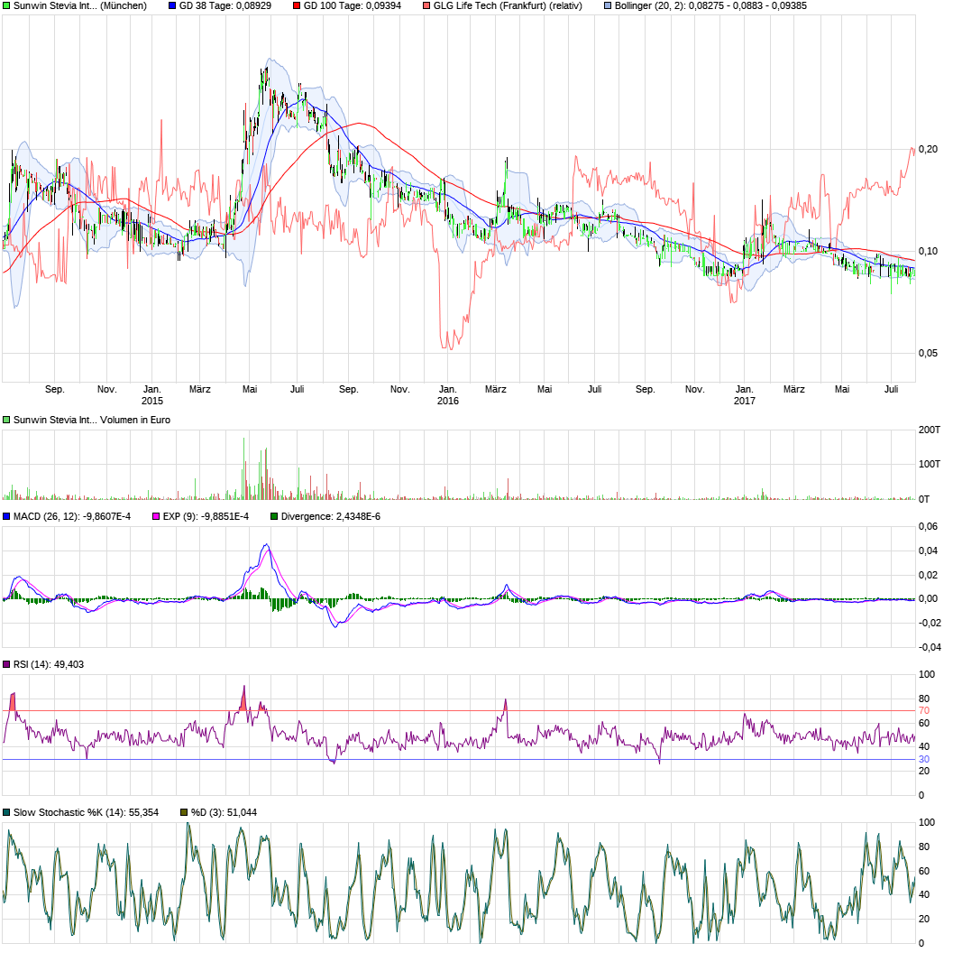The height and width of the screenshot is (953, 953).
Task: Click the purple RSI (14) legend square
Action: click(6, 665)
